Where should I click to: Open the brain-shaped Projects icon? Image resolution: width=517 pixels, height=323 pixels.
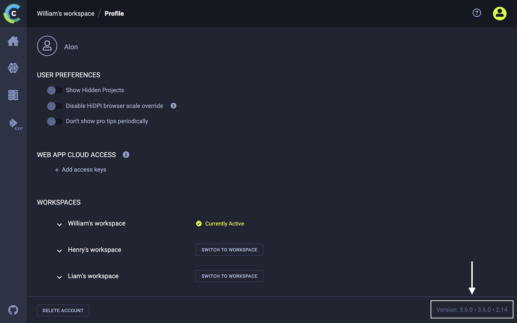click(13, 68)
